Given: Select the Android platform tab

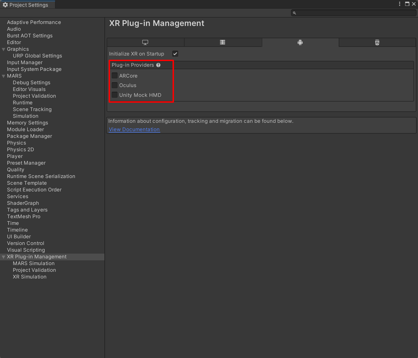Looking at the screenshot, I should point(300,42).
